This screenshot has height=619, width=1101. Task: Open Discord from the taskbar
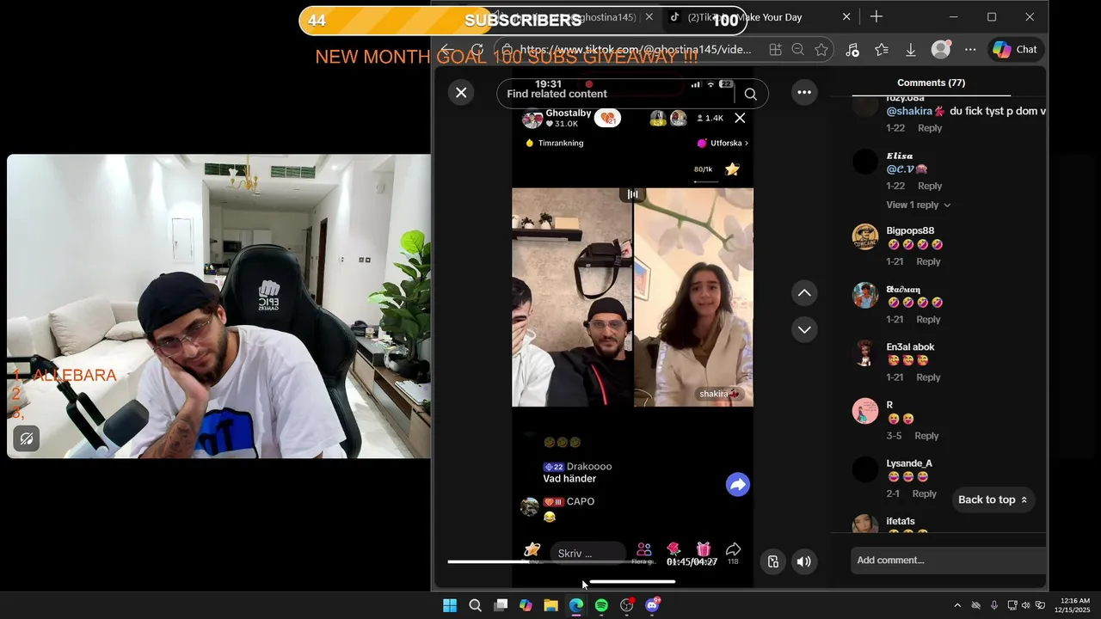(652, 605)
